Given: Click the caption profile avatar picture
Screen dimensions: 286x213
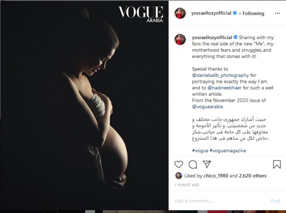Looking at the screenshot, I should (180, 39).
